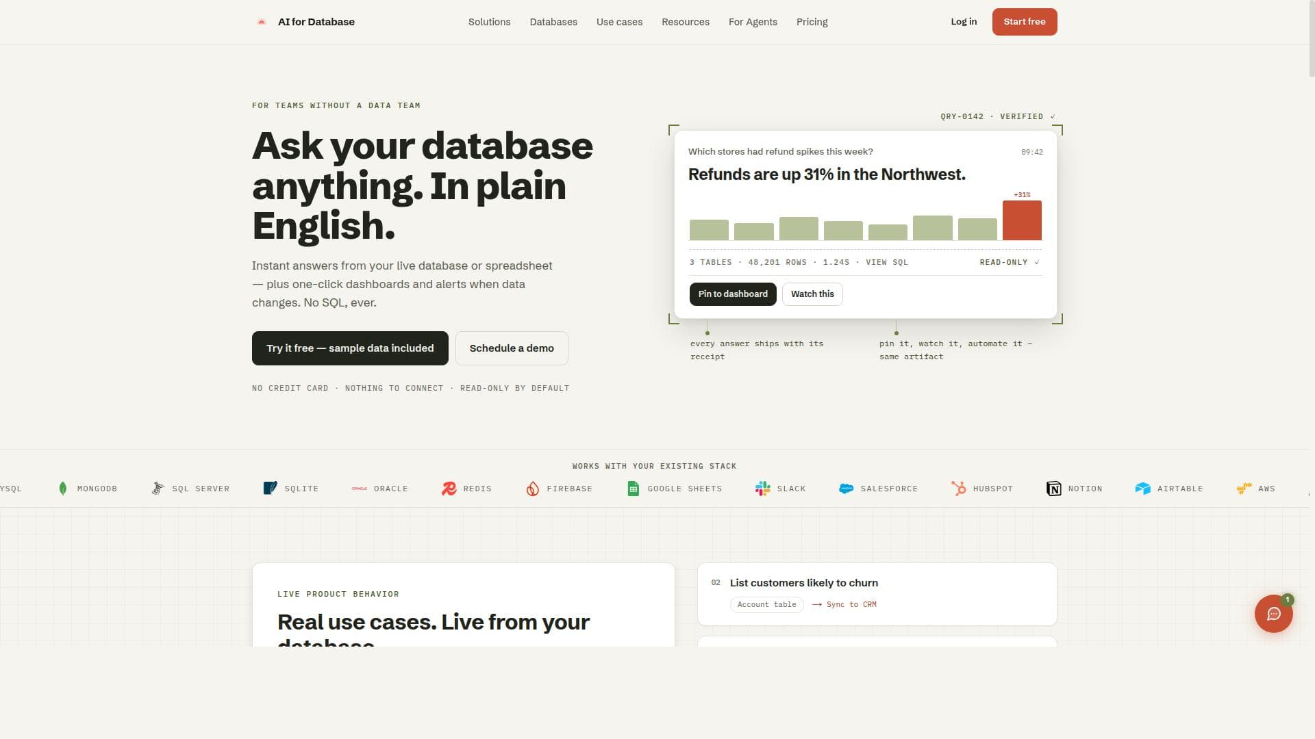Click the Firebase flame icon
Image resolution: width=1315 pixels, height=739 pixels.
tap(532, 489)
